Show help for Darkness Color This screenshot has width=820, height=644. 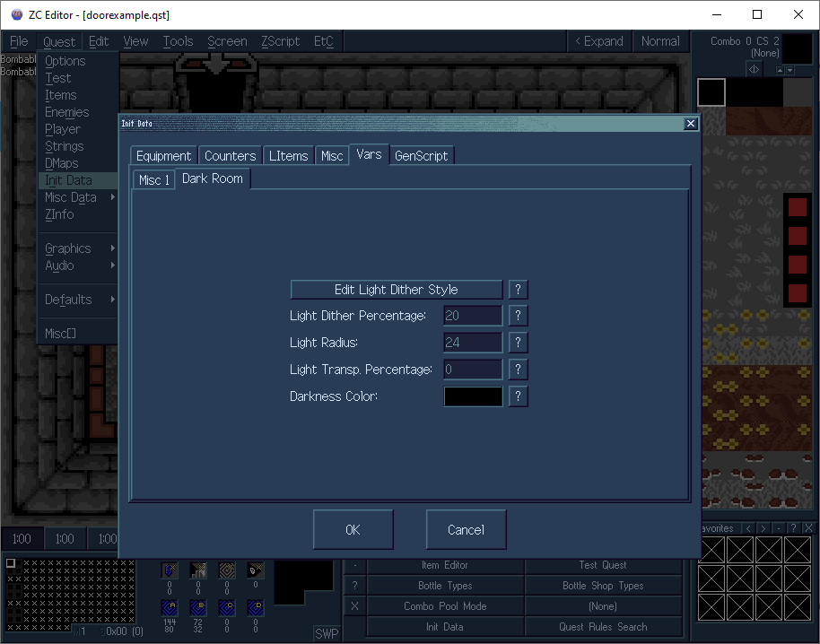click(518, 396)
